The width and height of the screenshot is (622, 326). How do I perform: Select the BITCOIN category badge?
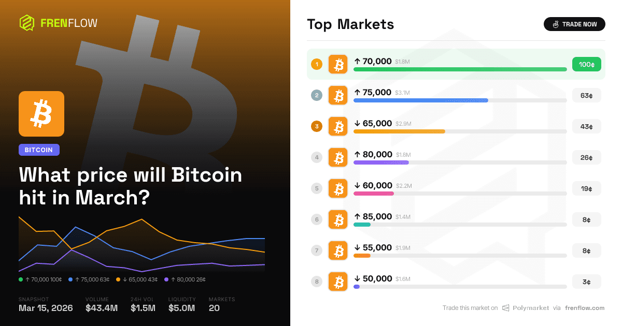coord(39,150)
